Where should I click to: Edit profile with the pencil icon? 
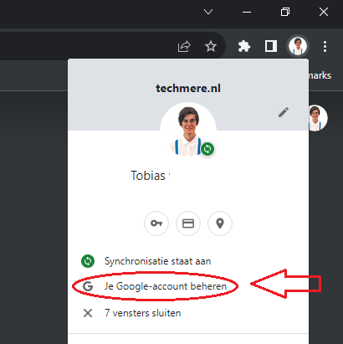[x=284, y=112]
